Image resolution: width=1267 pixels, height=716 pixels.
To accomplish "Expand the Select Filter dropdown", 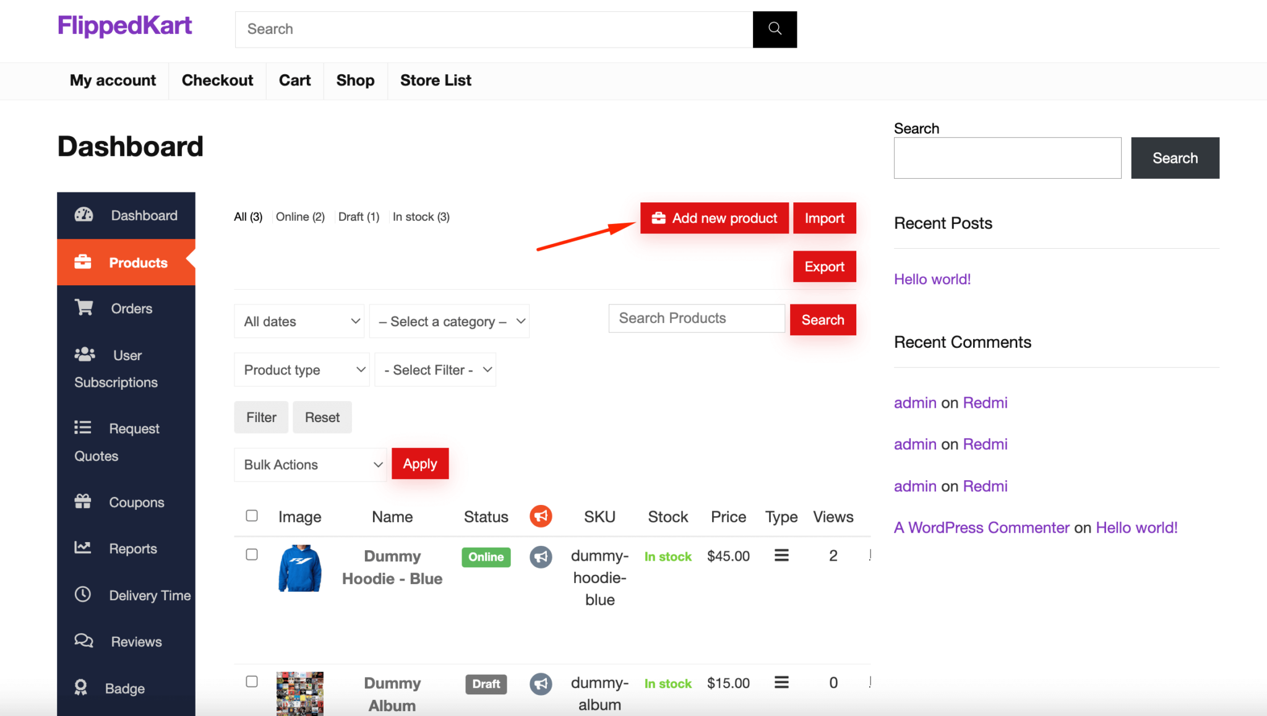I will coord(436,369).
